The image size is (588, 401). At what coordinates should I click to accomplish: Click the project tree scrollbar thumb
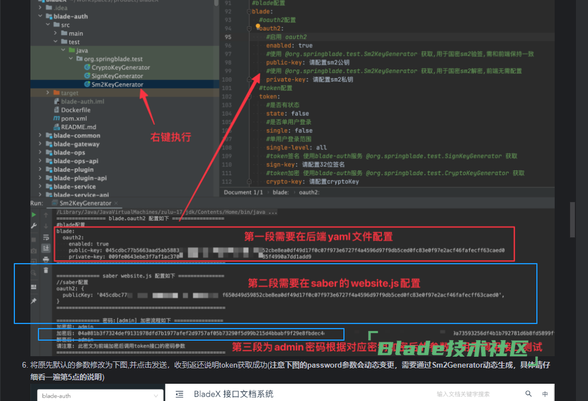pos(216,3)
